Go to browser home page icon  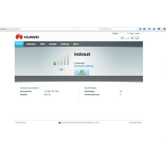point(154,29)
